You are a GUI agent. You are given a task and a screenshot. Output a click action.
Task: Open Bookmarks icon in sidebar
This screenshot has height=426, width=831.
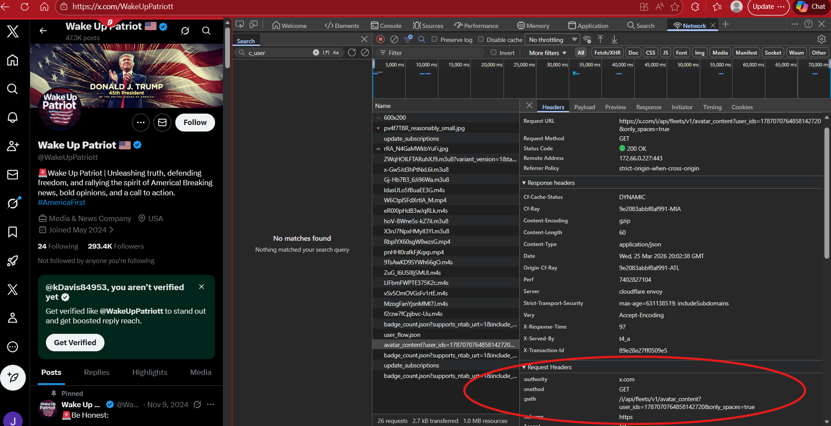coord(13,232)
